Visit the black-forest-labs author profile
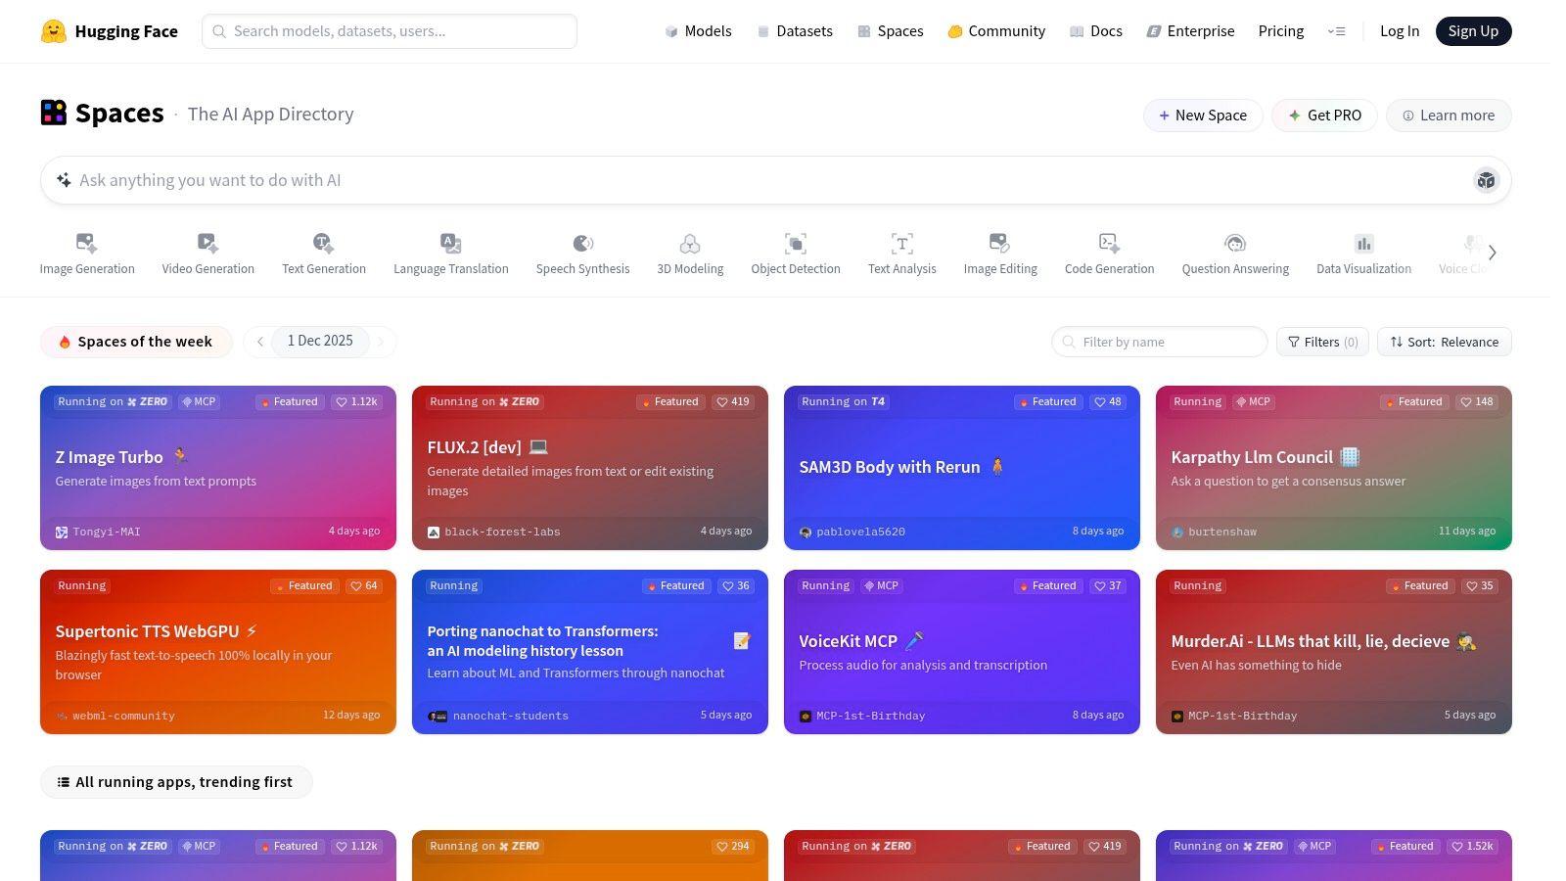Viewport: 1566px width, 881px height. [x=493, y=532]
